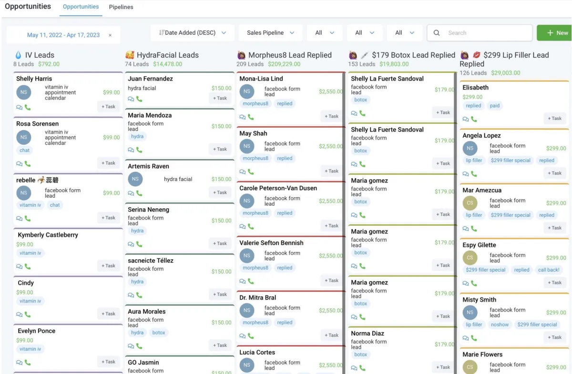Open chat icon on May Shah card

click(243, 172)
